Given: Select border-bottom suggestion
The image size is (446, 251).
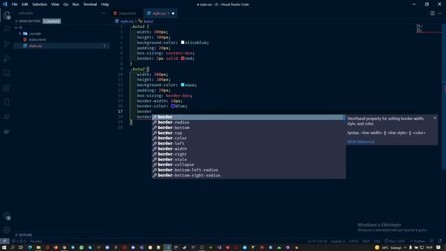Looking at the screenshot, I should pos(249,128).
